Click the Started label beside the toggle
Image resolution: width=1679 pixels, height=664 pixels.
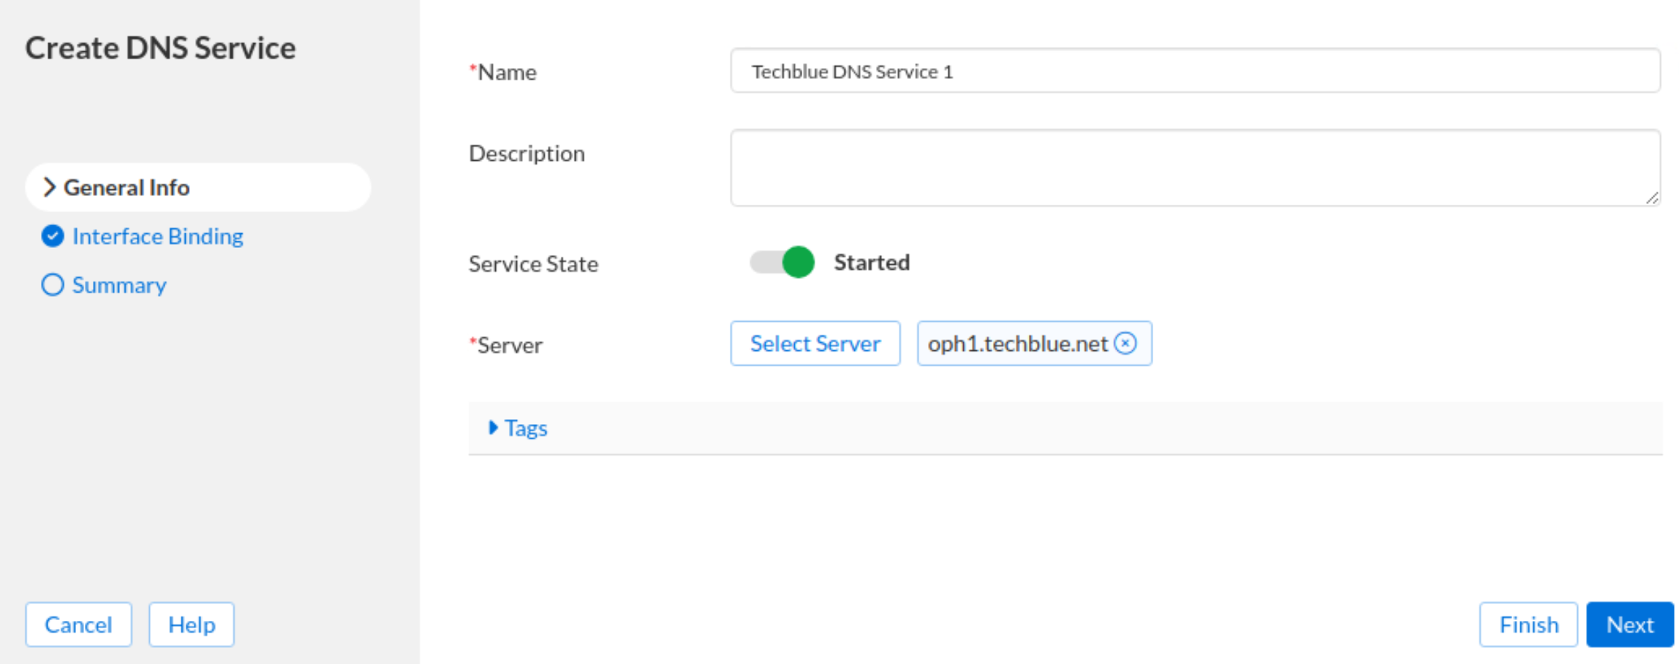pos(872,263)
